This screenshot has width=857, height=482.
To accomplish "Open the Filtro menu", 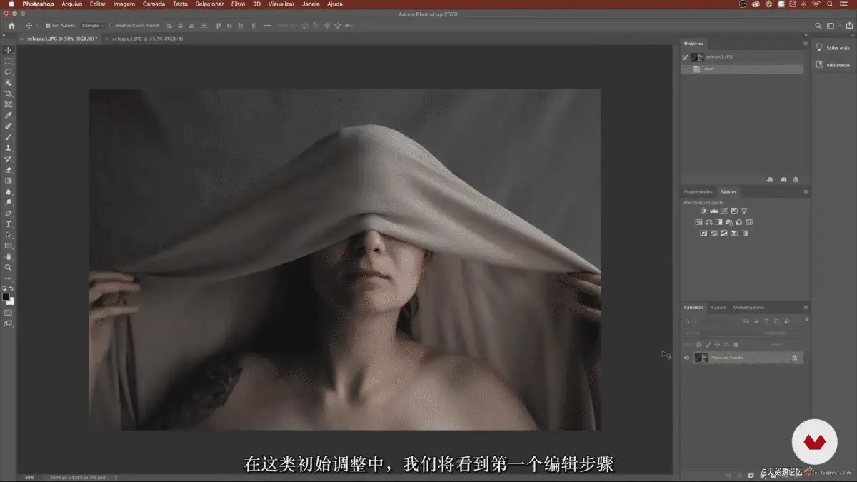I will click(238, 4).
